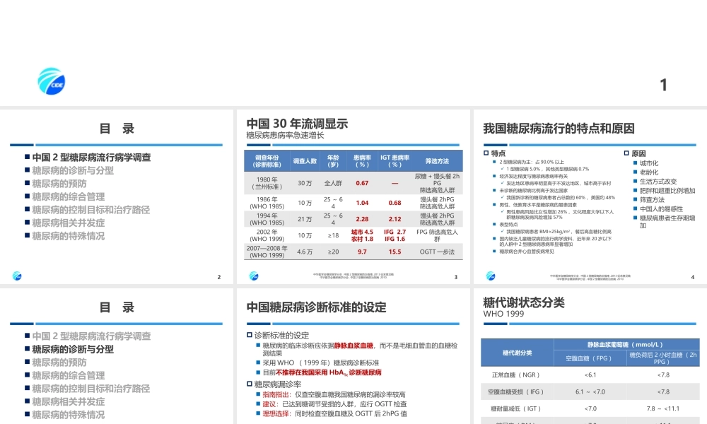707x424 pixels.
Task: Click page number 3 on the flow survey slide
Action: (455, 276)
